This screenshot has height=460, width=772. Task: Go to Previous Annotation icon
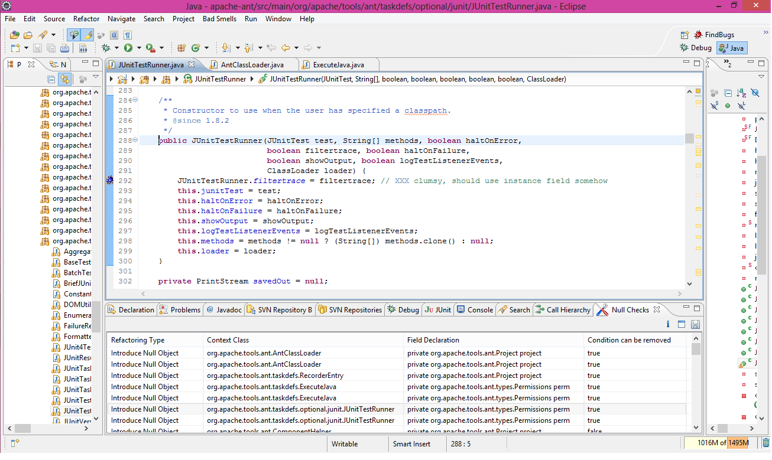coord(248,48)
